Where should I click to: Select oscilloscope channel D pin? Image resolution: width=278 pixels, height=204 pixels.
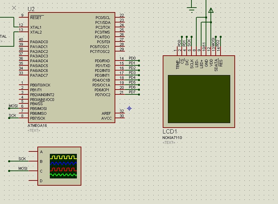coord(33,180)
